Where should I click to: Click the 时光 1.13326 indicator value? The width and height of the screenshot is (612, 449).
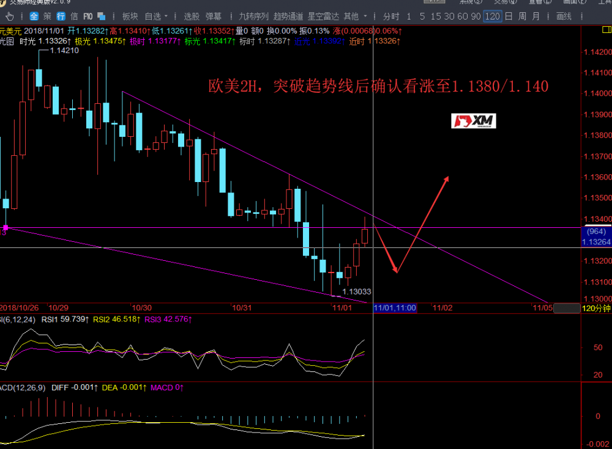[45, 41]
